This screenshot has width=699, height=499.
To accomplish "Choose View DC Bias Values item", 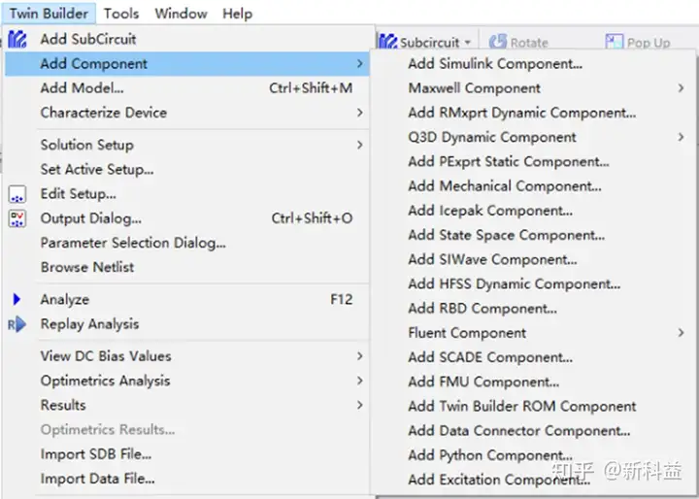I will [187, 356].
